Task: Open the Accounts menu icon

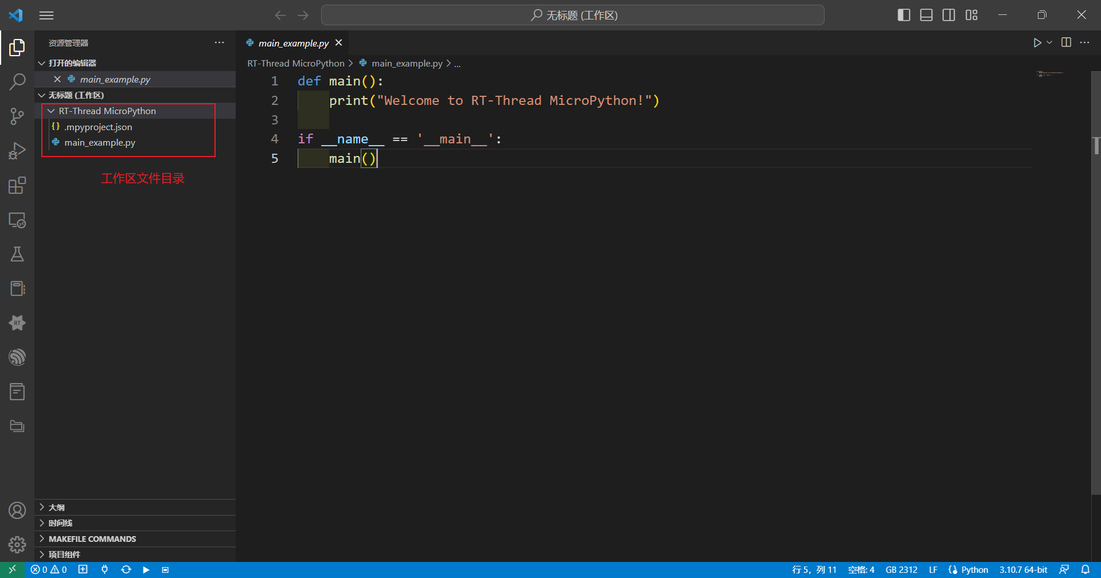Action: pos(17,510)
